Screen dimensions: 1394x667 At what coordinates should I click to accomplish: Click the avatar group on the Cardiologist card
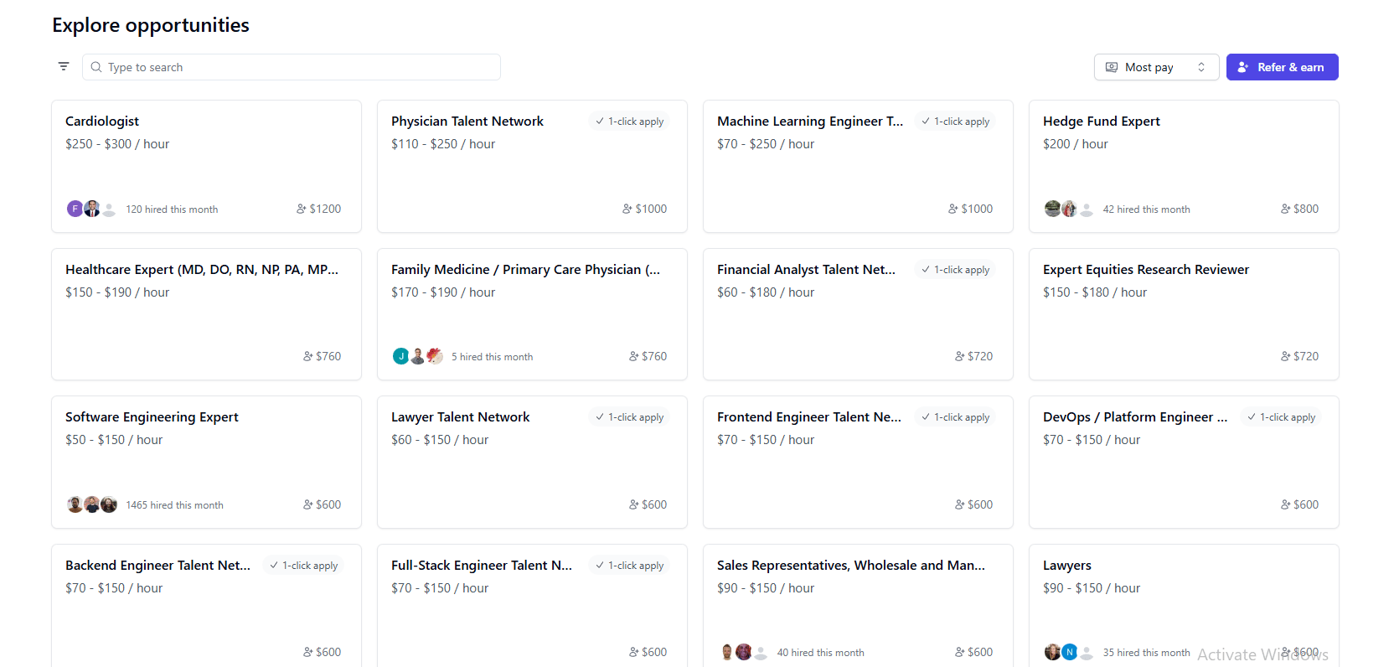pos(91,209)
